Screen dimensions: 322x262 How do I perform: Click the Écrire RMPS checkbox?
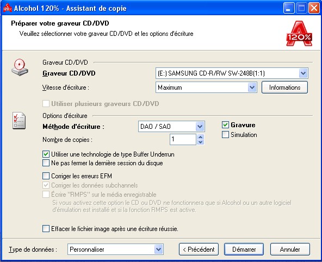[46, 194]
